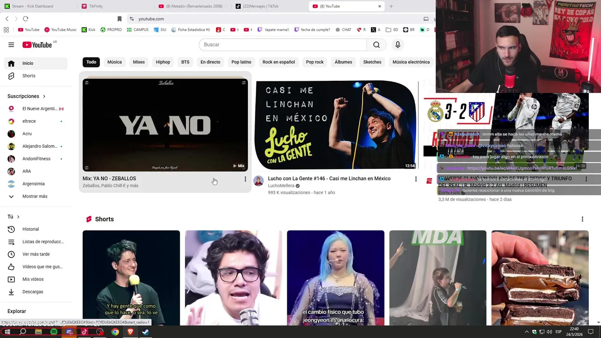601x338 pixels.
Task: Select the 'BTS' filter chip
Action: pyautogui.click(x=185, y=62)
